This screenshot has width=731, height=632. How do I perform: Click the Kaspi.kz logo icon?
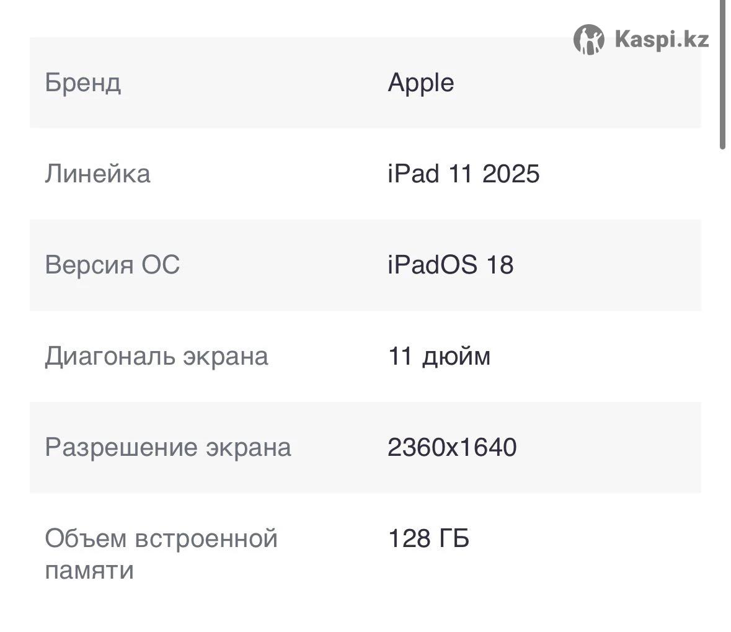[x=589, y=40]
